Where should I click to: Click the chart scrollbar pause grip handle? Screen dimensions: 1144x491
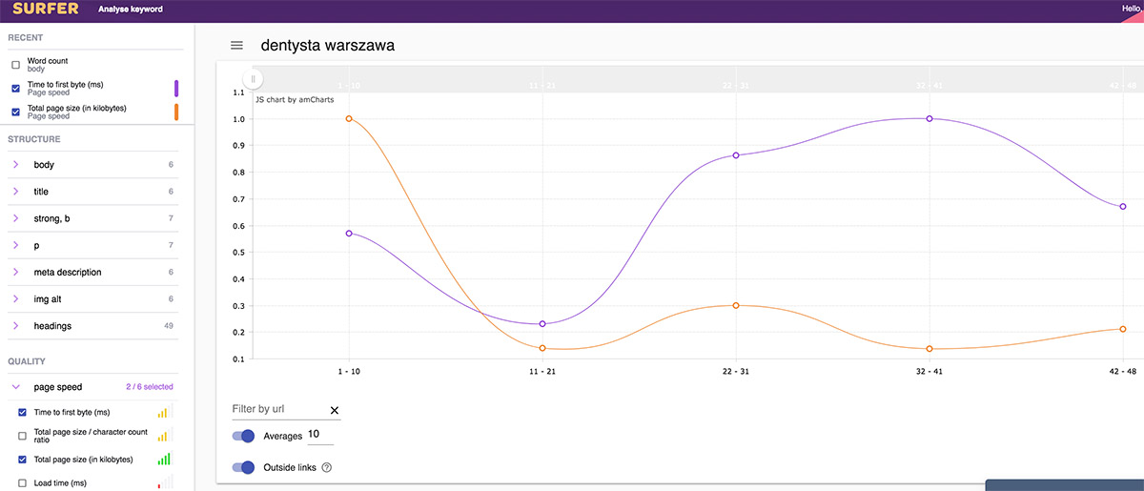pos(253,79)
